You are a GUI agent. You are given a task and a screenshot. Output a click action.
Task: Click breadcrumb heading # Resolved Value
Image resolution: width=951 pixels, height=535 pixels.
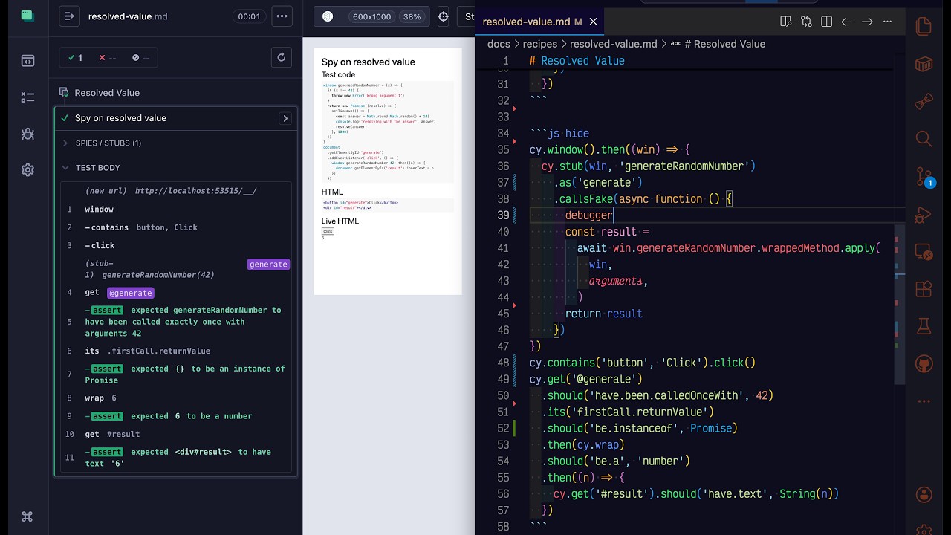click(718, 44)
